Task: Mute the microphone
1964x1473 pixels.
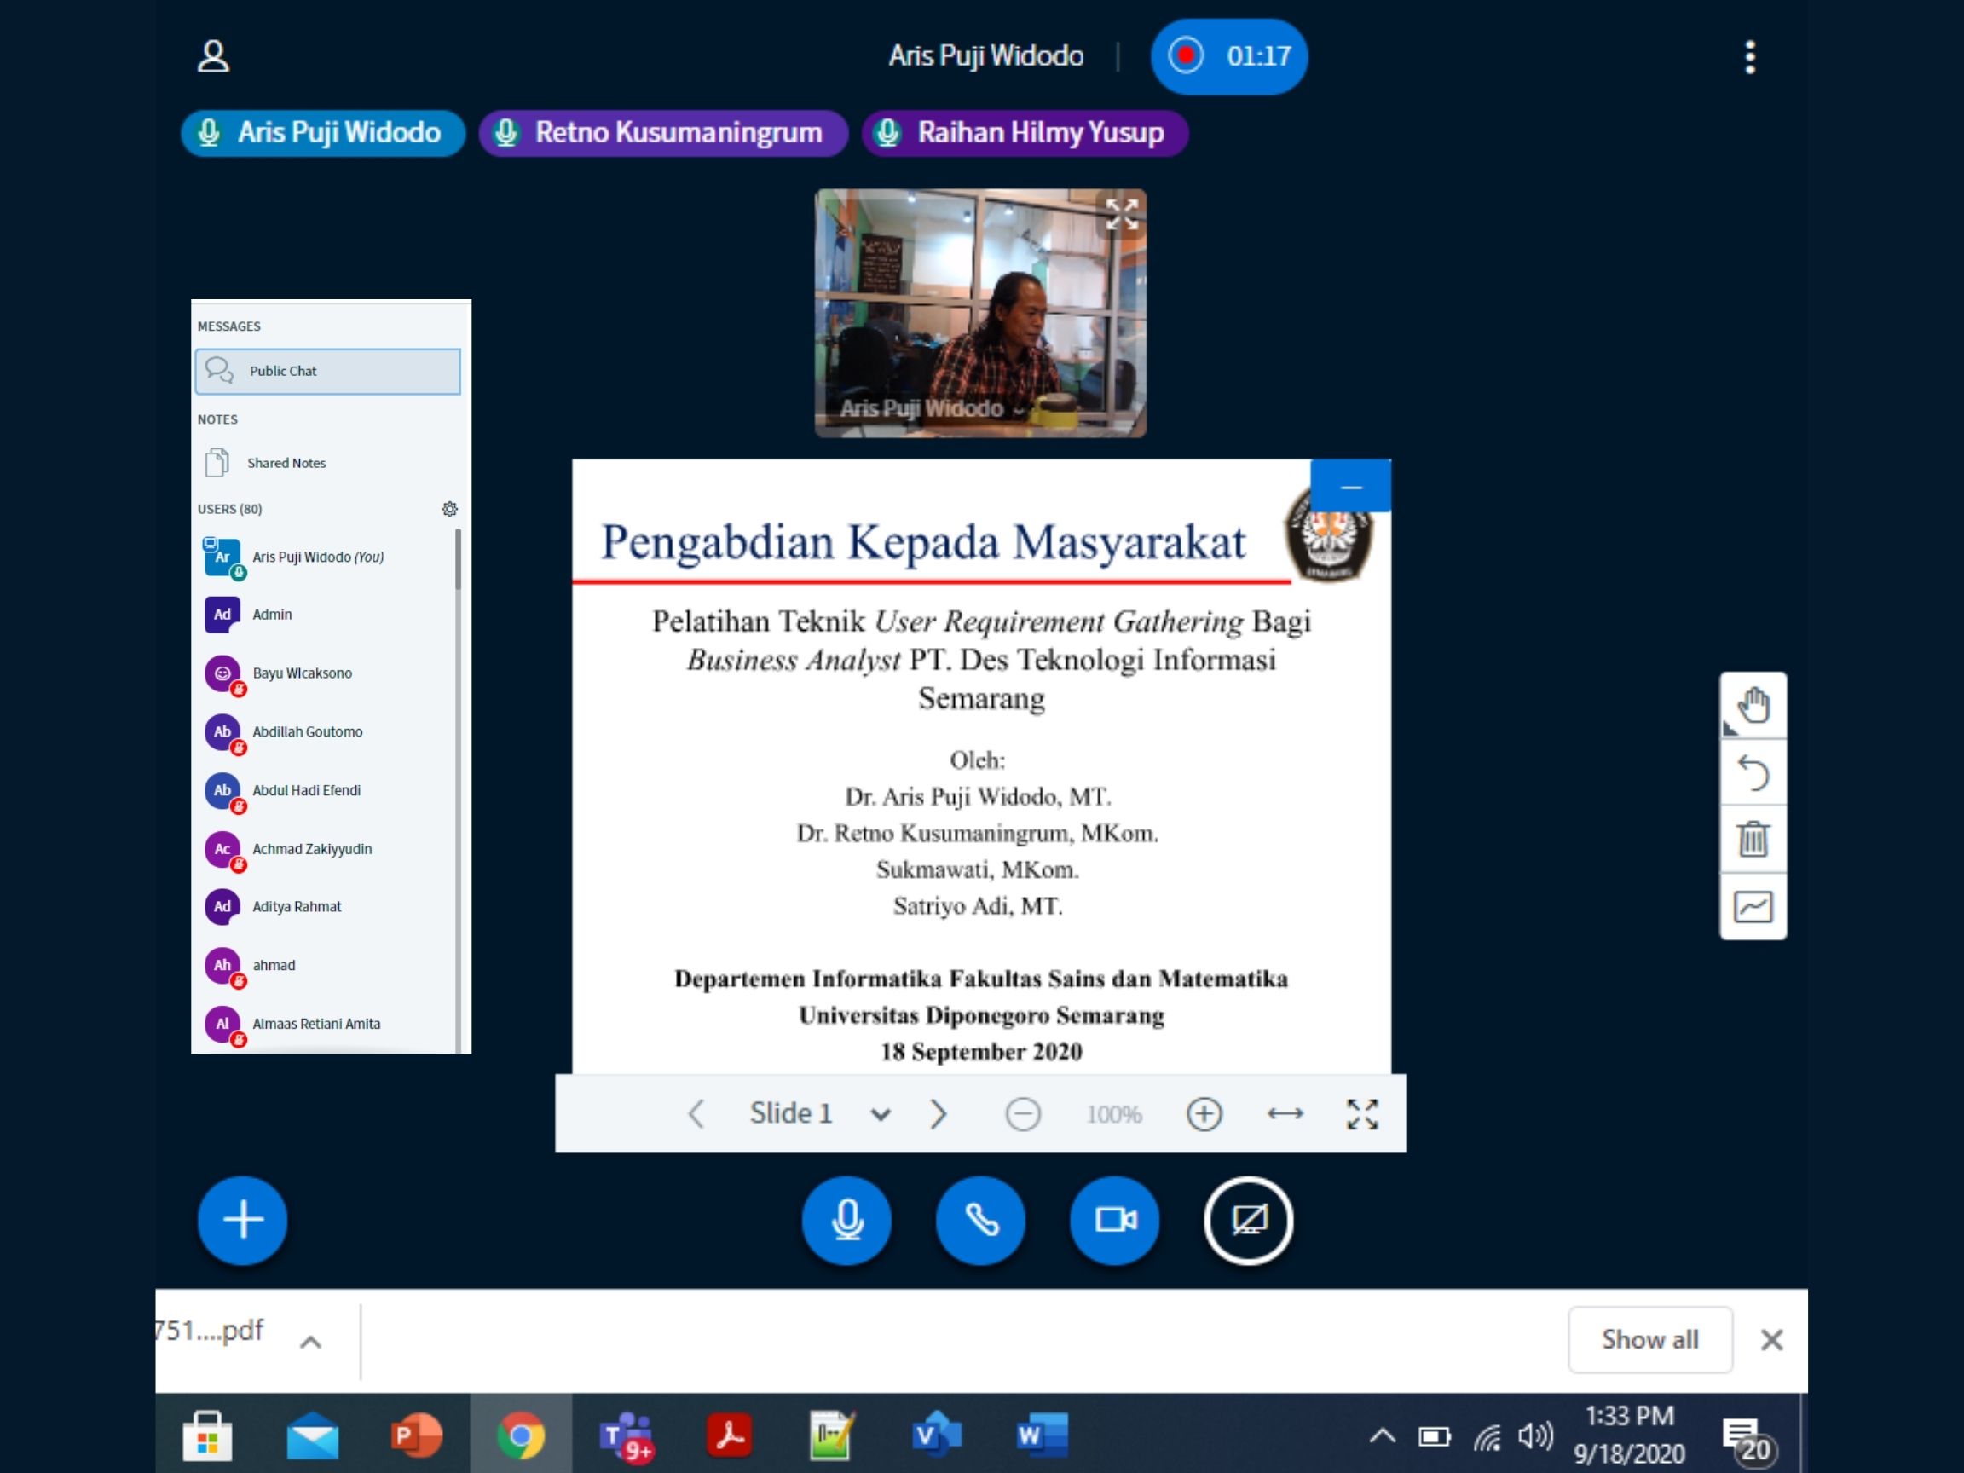Action: click(847, 1220)
